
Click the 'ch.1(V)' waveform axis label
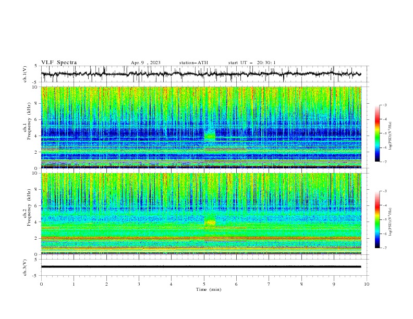tap(25, 74)
